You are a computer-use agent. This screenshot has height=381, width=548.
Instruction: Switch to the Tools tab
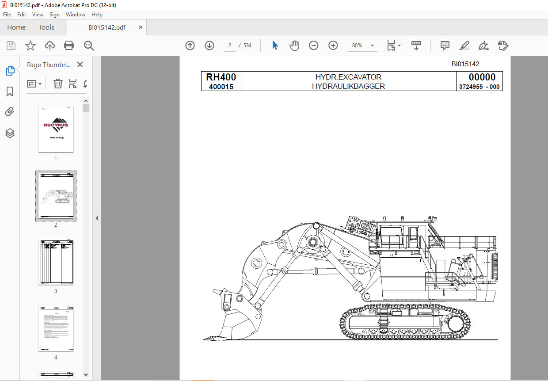[x=46, y=27]
